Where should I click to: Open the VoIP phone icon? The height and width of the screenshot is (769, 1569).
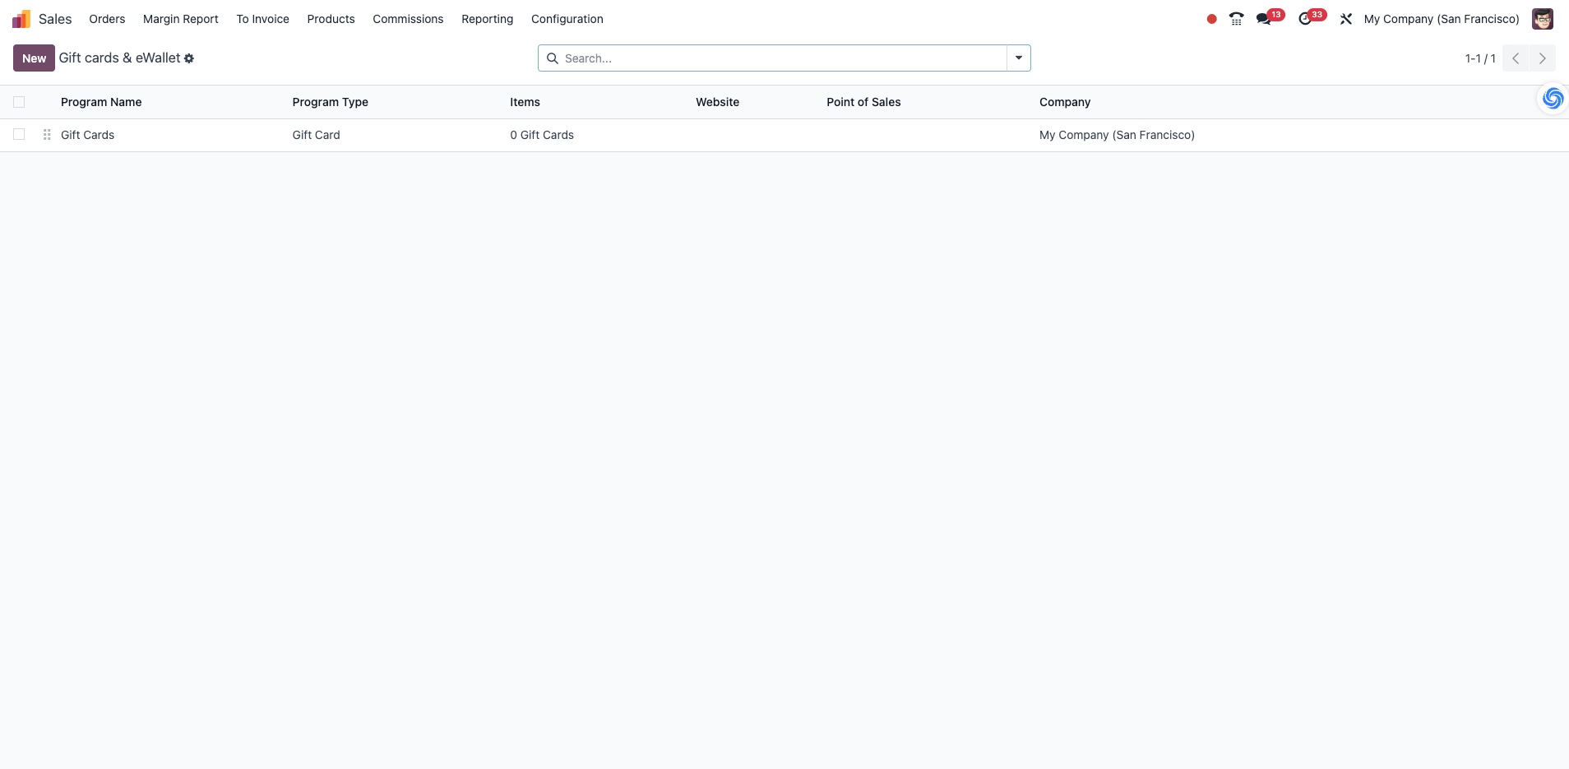tap(1236, 19)
